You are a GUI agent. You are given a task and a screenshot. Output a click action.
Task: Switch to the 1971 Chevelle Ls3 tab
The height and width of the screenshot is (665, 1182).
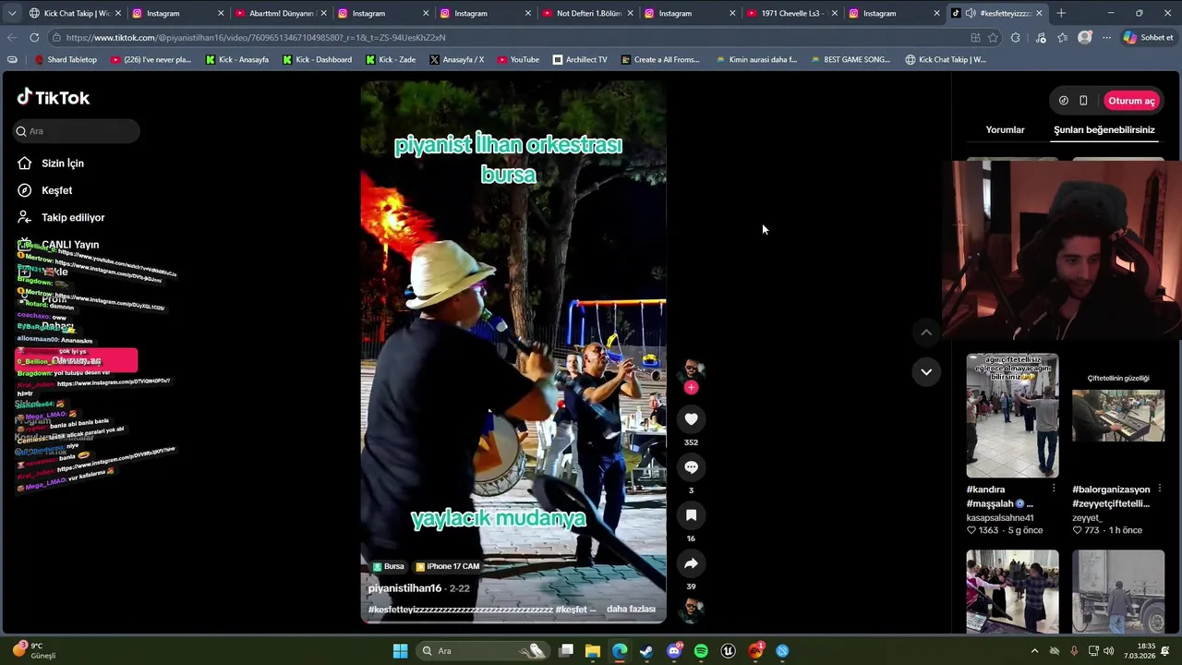pyautogui.click(x=790, y=13)
